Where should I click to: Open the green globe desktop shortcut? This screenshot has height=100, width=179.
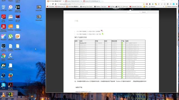click(x=11, y=95)
